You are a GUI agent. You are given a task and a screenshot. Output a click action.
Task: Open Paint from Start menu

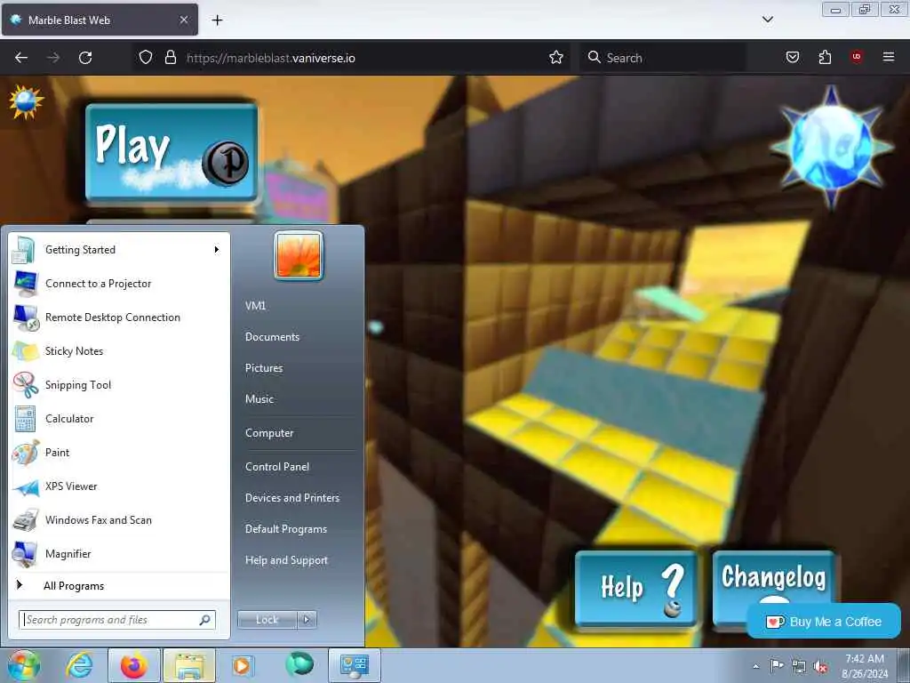[119, 453]
